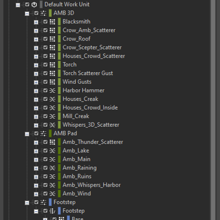Click the AMB 3D actor-mixer icon

coord(43,13)
